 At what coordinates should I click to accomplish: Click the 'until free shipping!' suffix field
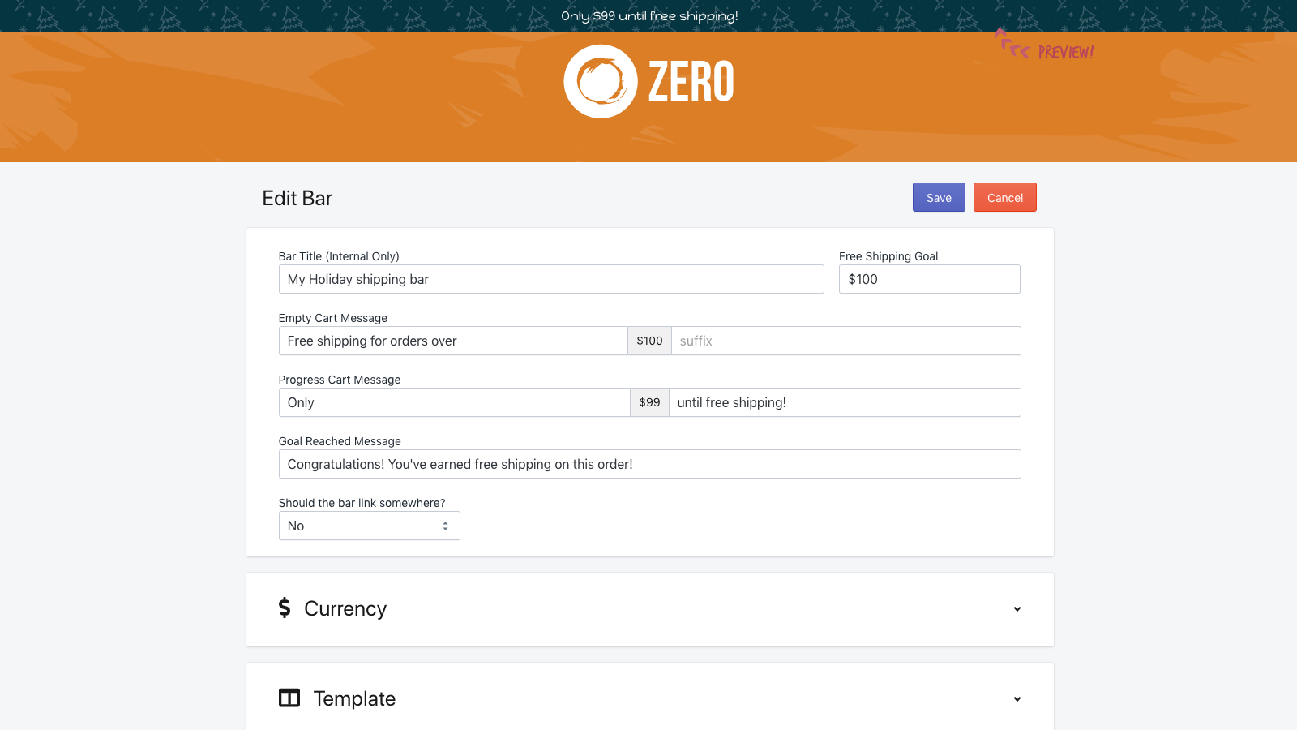844,402
